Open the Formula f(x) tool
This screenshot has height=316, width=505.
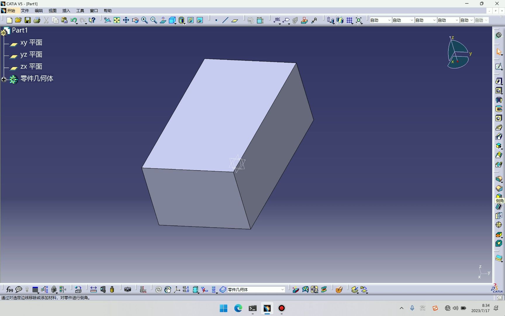[x=9, y=290]
